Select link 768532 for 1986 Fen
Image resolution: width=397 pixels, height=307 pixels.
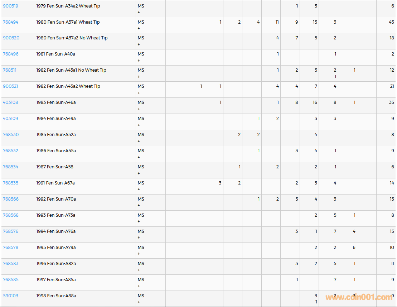pyautogui.click(x=10, y=151)
